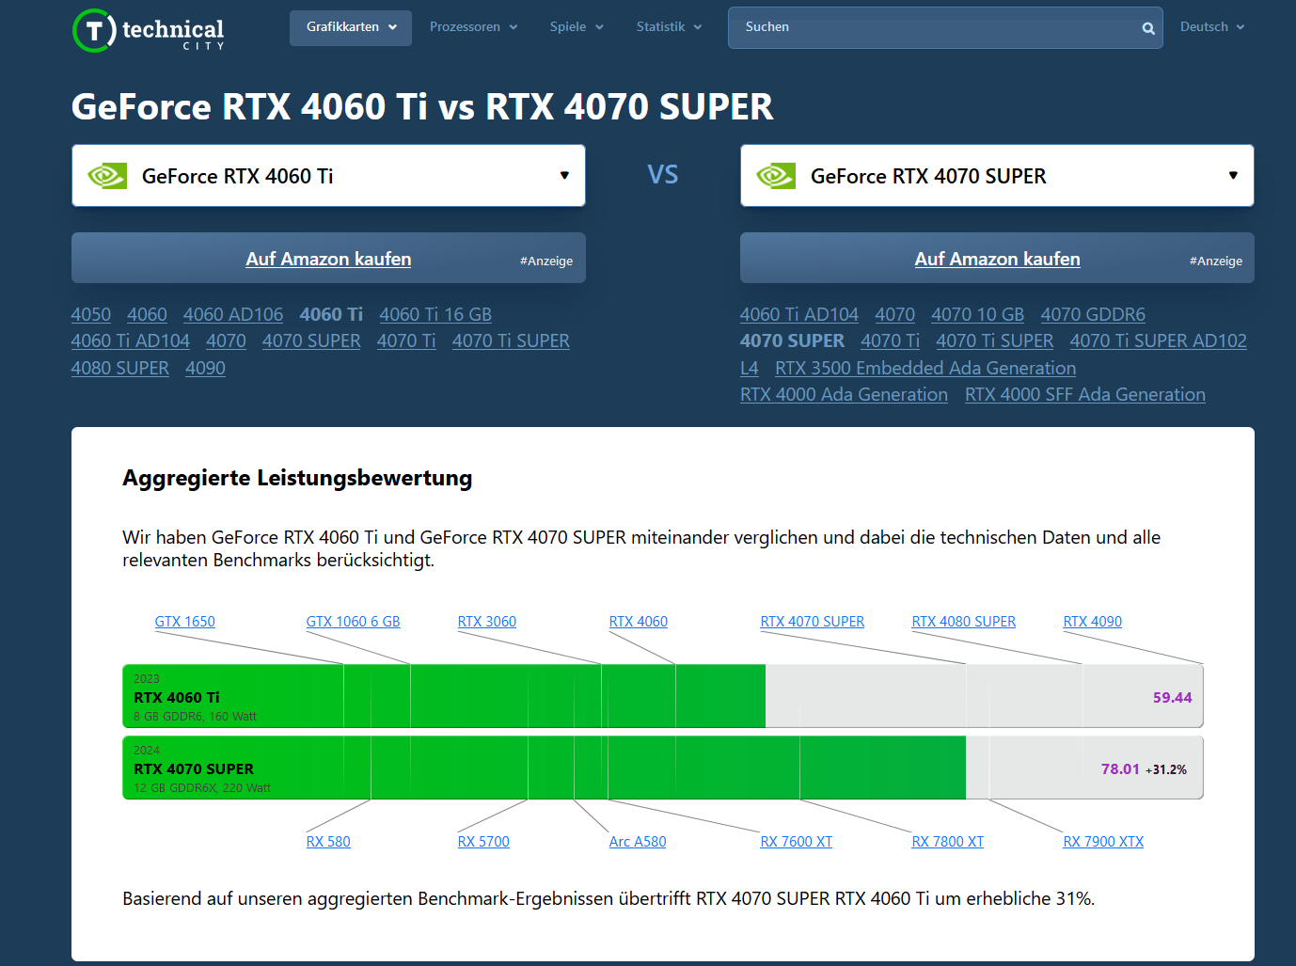Screen dimensions: 1296x966
Task: Open RTX 4080 SUPER chart link
Action: (x=964, y=622)
